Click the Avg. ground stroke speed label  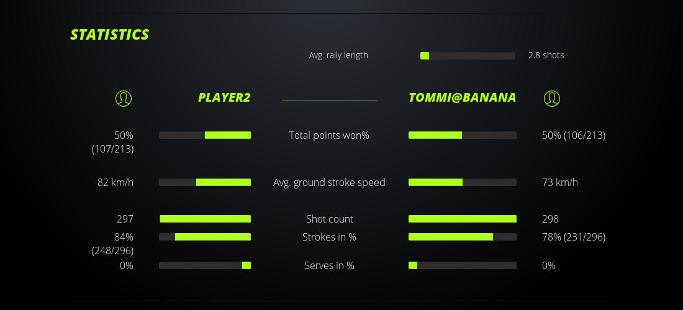[x=329, y=182]
